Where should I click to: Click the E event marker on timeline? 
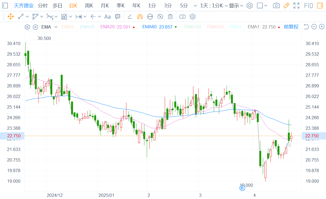tap(242, 188)
